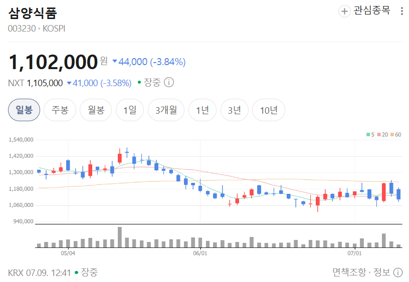Click the tall red candle near chart's right end
The image size is (409, 282).
[384, 192]
